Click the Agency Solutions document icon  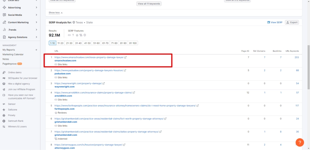coord(4,37)
